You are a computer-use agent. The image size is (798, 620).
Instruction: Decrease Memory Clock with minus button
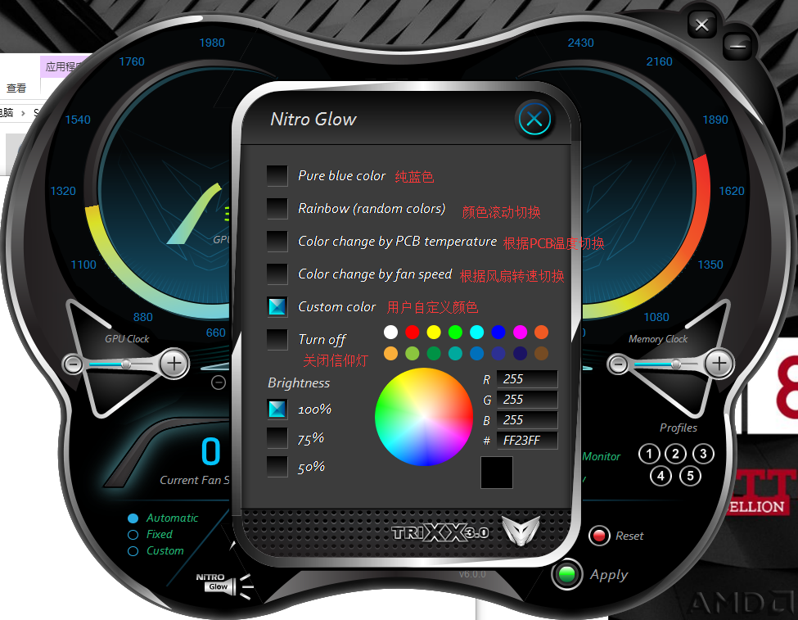[x=619, y=364]
